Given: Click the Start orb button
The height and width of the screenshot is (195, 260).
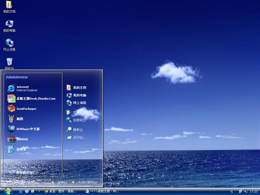Looking at the screenshot, I should [x=7, y=191].
